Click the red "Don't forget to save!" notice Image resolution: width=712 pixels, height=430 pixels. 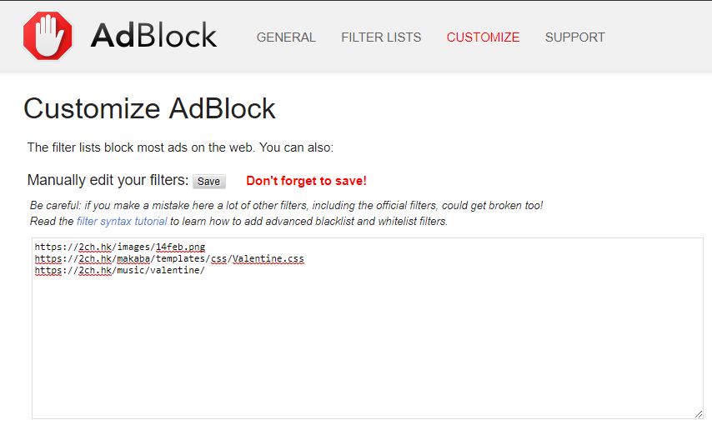[x=306, y=181]
